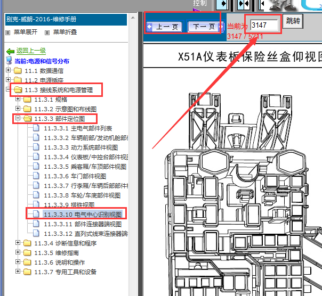Go to previous page with 上一页 button

(x=165, y=27)
